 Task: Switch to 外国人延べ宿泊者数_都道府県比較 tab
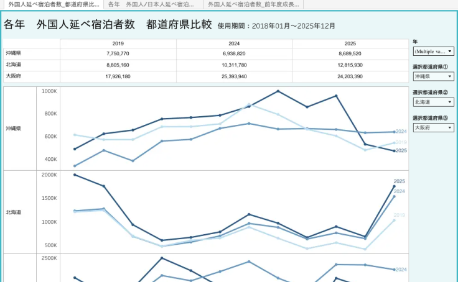tap(52, 4)
